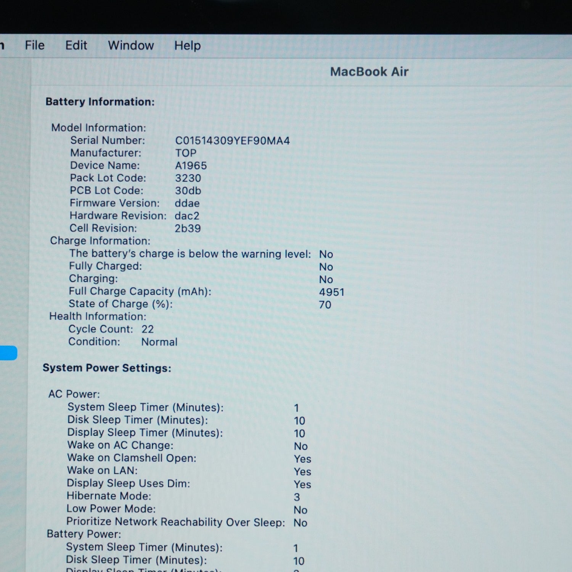Select the highlighted blue sidebar item
572x572 pixels.
[8, 353]
